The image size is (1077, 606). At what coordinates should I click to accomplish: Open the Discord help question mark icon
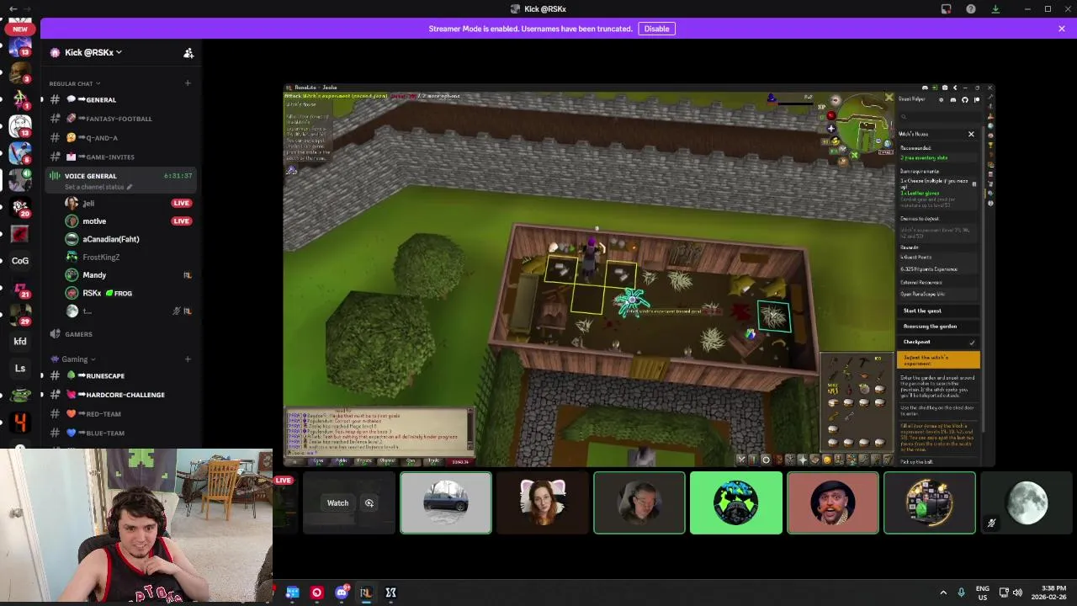tap(971, 9)
